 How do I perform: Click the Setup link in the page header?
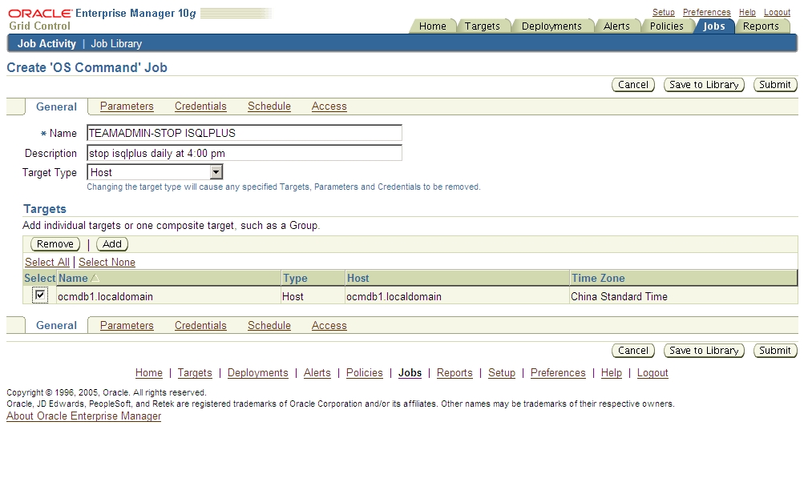click(664, 12)
